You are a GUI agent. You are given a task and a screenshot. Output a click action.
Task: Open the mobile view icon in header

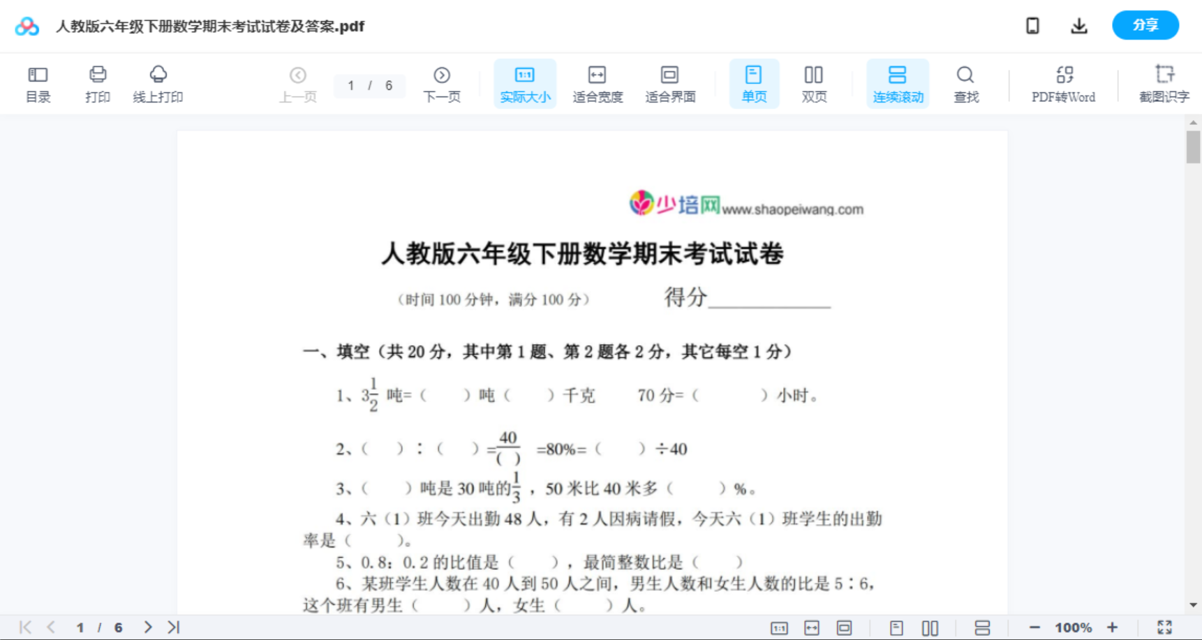pos(1032,25)
